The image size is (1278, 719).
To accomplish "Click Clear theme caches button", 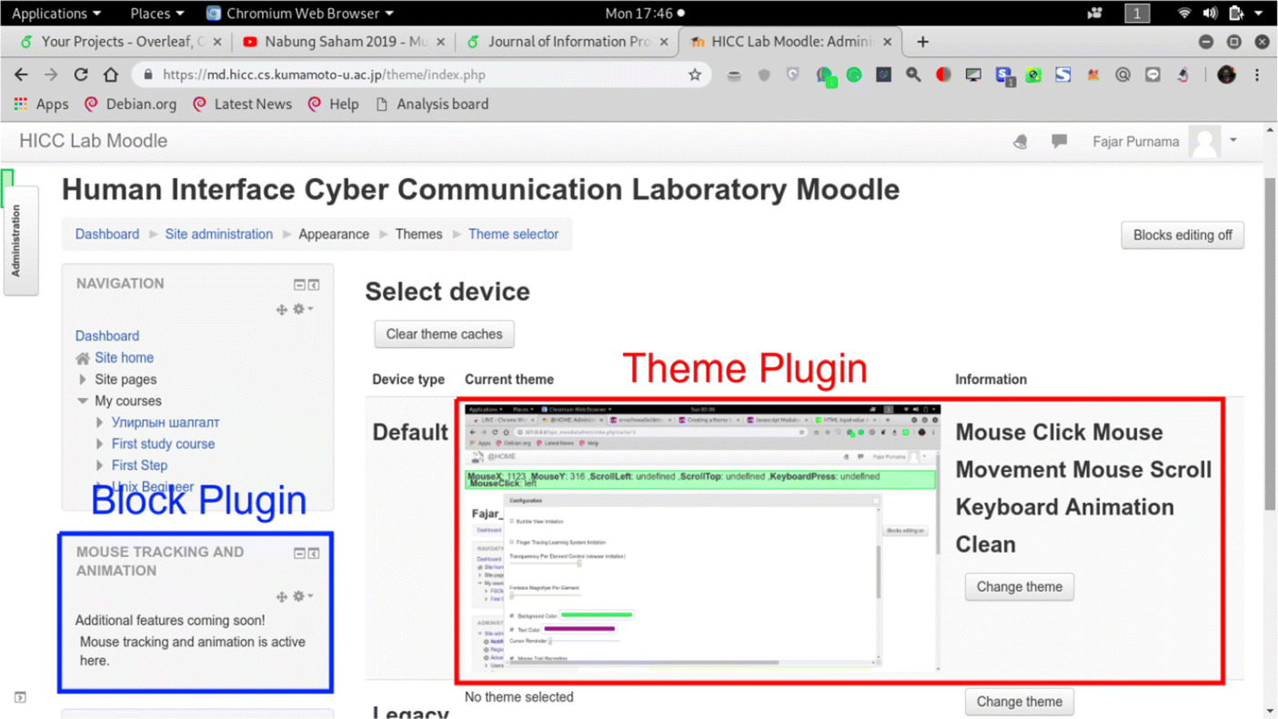I will [444, 335].
